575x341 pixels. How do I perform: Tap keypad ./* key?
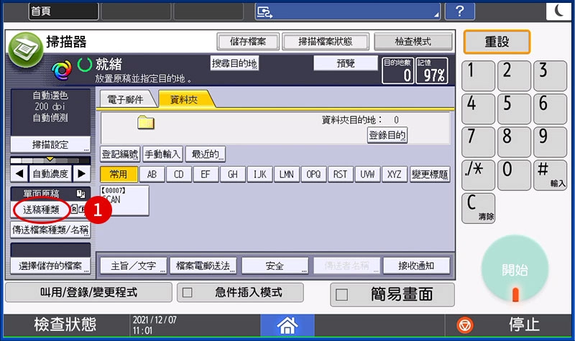pos(478,175)
